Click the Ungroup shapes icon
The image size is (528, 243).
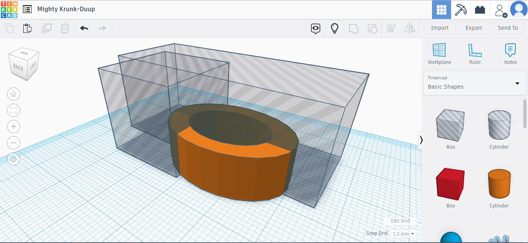(372, 28)
